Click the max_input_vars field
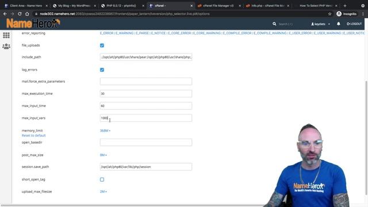This screenshot has width=368, height=207. point(145,118)
